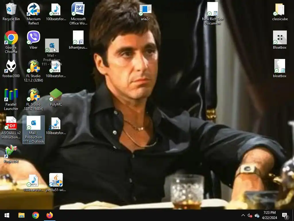294x221 pixels.
Task: Open File Explorer from the taskbar
Action: (21, 215)
